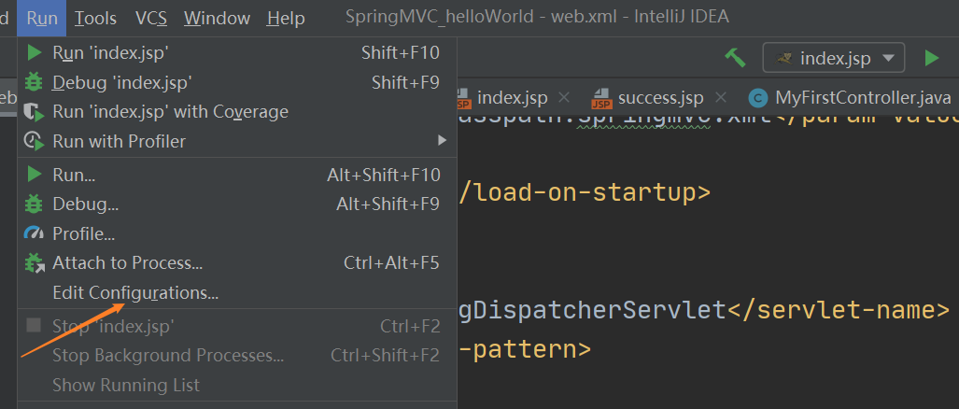Screen dimensions: 959x409
Task: Select Stop Background Processes... entry
Action: (x=237, y=355)
